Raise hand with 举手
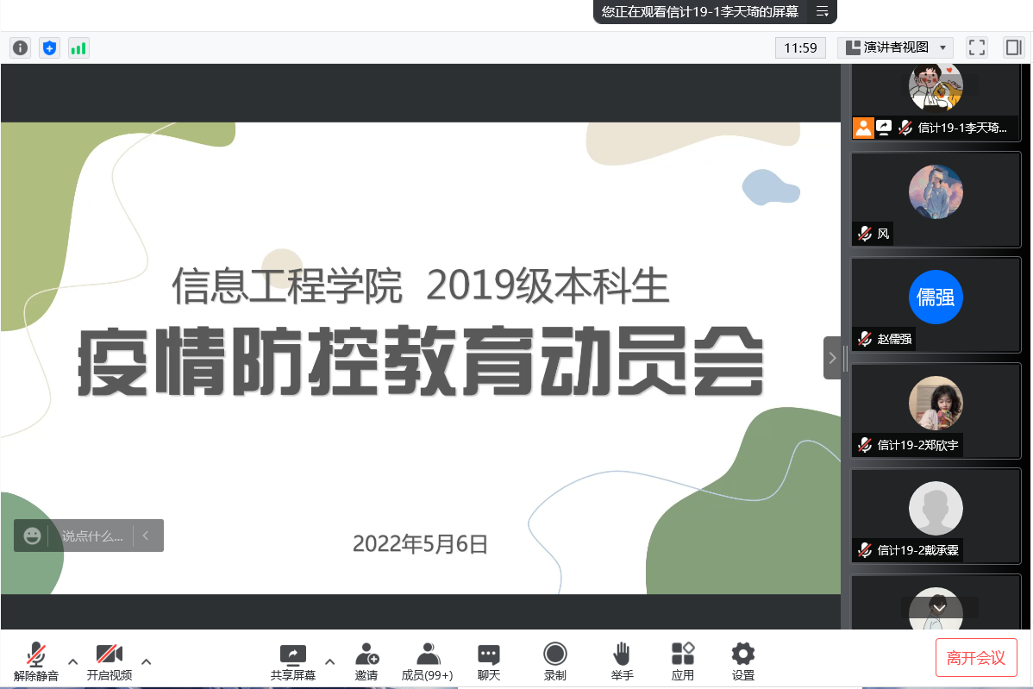Screen dimensions: 1033x689 [x=622, y=661]
